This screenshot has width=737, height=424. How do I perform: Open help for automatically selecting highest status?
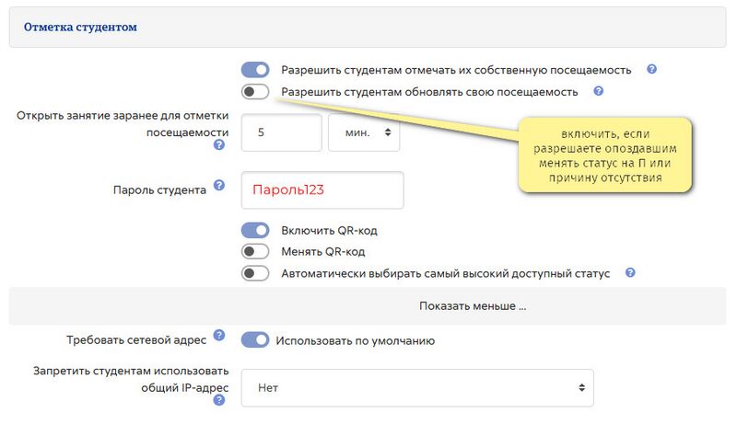click(x=630, y=272)
